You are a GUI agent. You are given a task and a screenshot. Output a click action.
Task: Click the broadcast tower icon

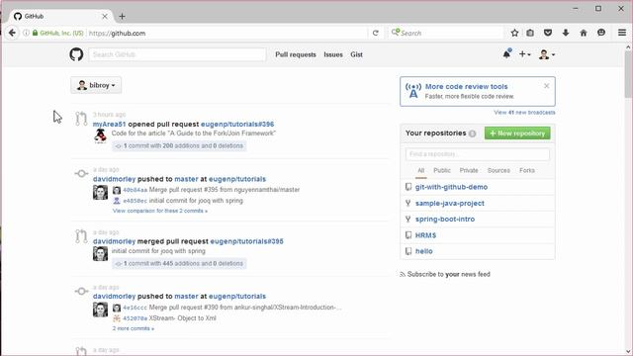pyautogui.click(x=413, y=90)
